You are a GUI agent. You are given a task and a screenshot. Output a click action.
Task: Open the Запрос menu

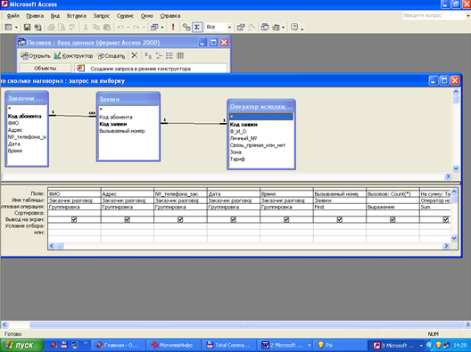(101, 16)
